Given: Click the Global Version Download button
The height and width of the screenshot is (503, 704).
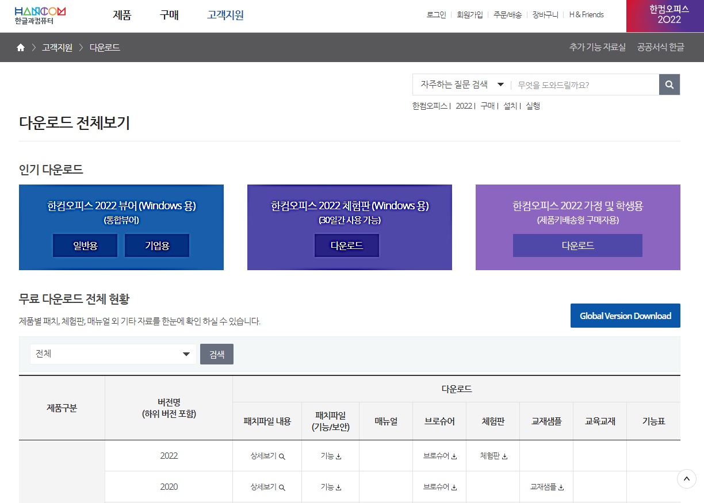Looking at the screenshot, I should (625, 316).
